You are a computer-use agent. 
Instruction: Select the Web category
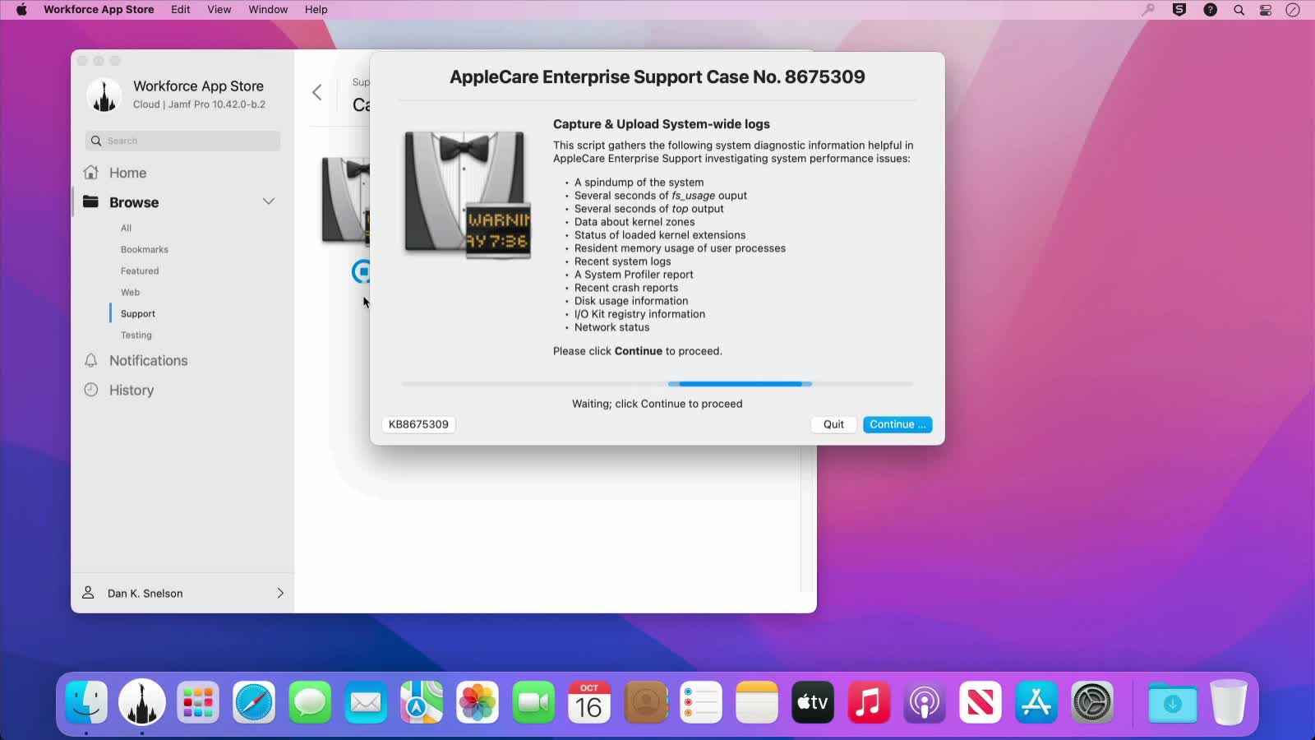click(x=130, y=292)
